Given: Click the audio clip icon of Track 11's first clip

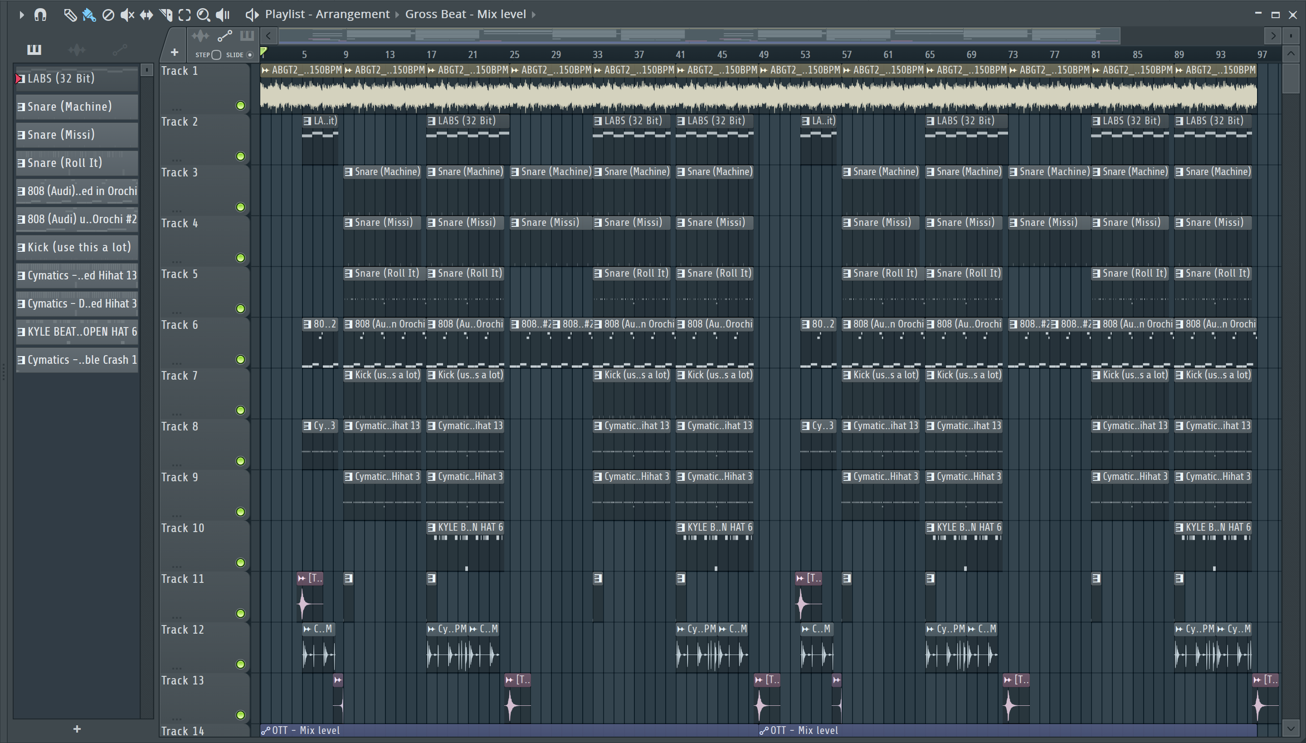Looking at the screenshot, I should (x=302, y=578).
